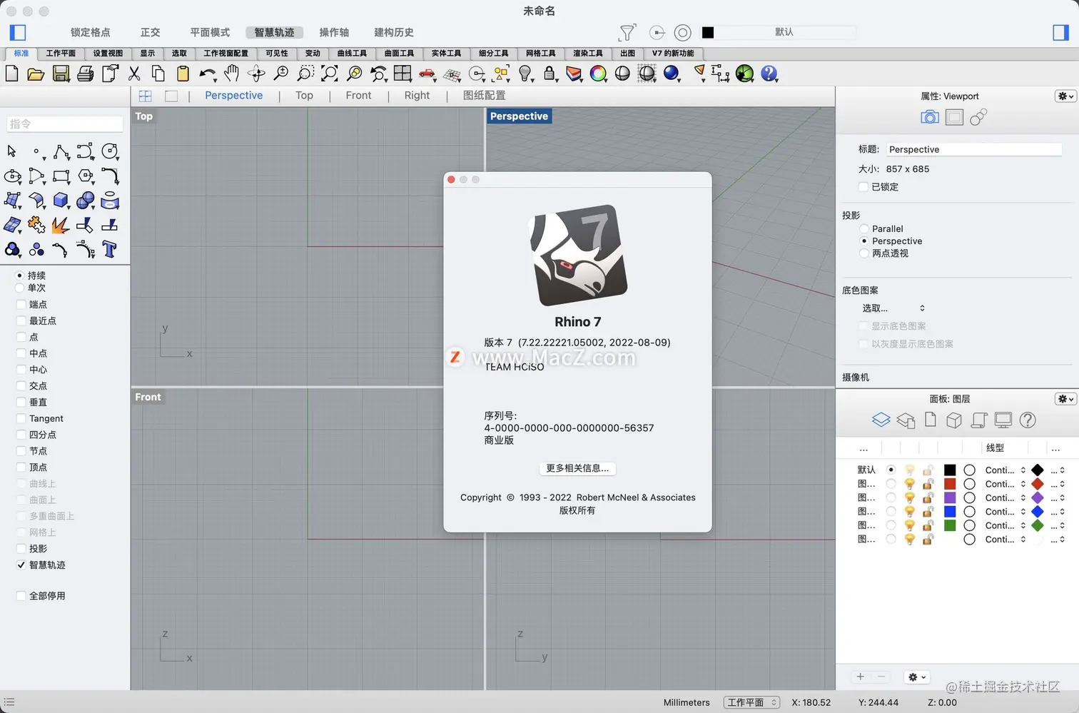
Task: Enable the 端点 object snap checkbox
Action: coord(21,304)
